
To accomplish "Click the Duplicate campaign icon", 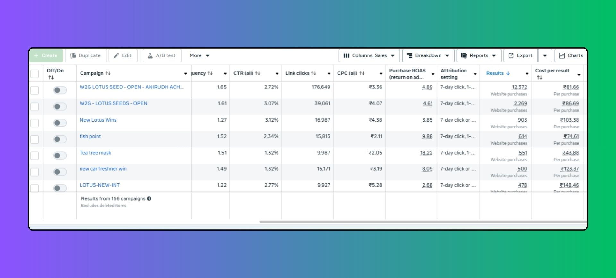I will pos(73,55).
